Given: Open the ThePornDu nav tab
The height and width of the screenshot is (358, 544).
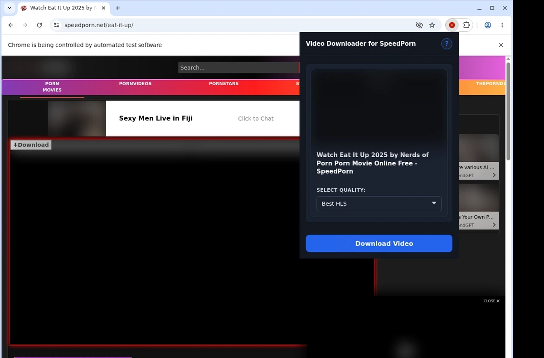Looking at the screenshot, I should [491, 83].
